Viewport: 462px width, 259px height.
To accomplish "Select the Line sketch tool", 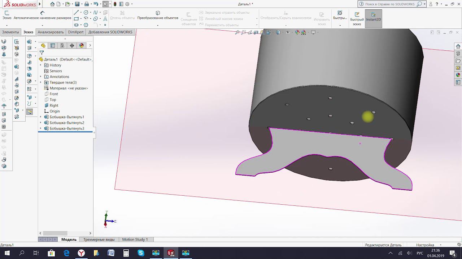I will tap(76, 13).
